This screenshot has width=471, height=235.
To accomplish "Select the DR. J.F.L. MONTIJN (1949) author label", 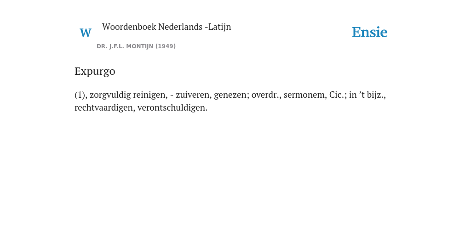I will pos(136,46).
